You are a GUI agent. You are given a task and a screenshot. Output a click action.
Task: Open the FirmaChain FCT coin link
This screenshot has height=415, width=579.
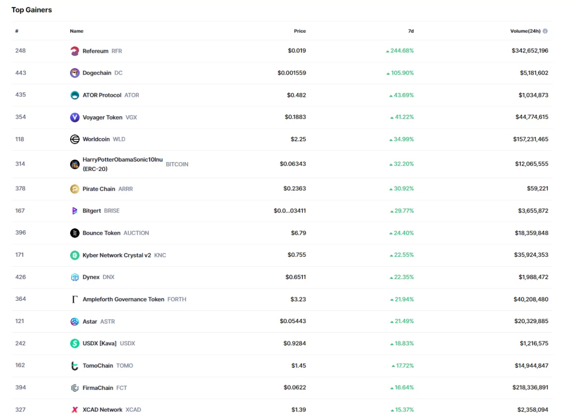click(x=98, y=388)
